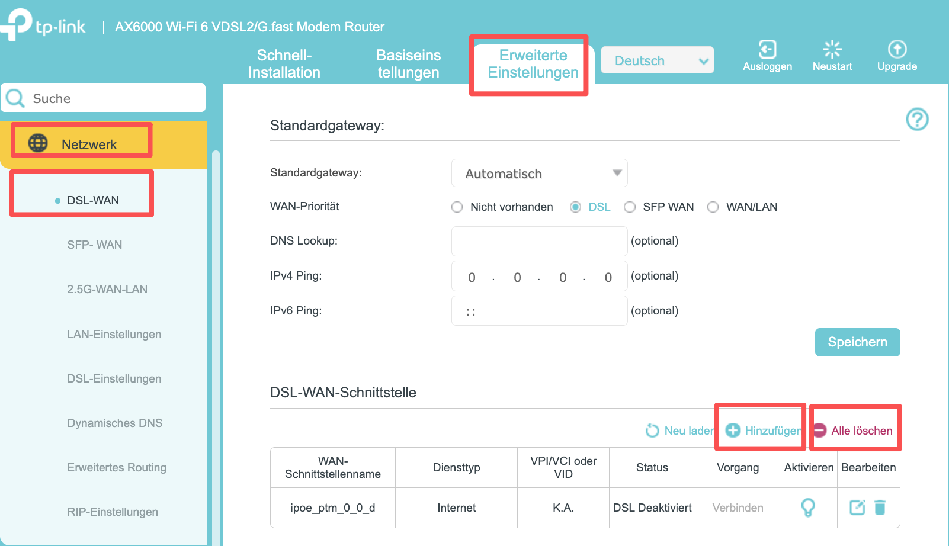Open LAN-Einstellungen in sidebar
The height and width of the screenshot is (546, 949).
click(x=114, y=334)
